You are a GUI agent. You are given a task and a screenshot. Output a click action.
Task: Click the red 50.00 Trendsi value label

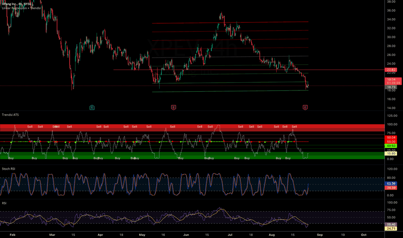391,142
